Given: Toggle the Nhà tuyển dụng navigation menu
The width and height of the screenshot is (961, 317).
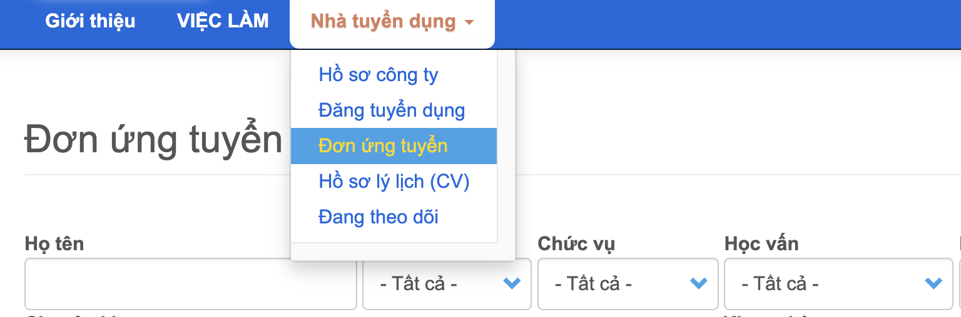Looking at the screenshot, I should point(383,22).
